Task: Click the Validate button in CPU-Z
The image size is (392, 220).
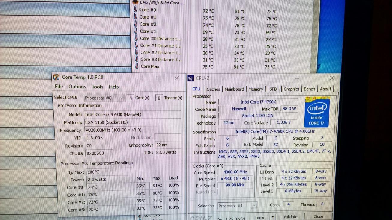Action: tap(290, 217)
